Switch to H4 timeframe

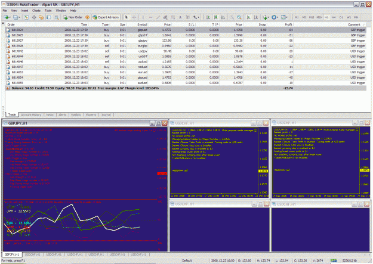334,17
